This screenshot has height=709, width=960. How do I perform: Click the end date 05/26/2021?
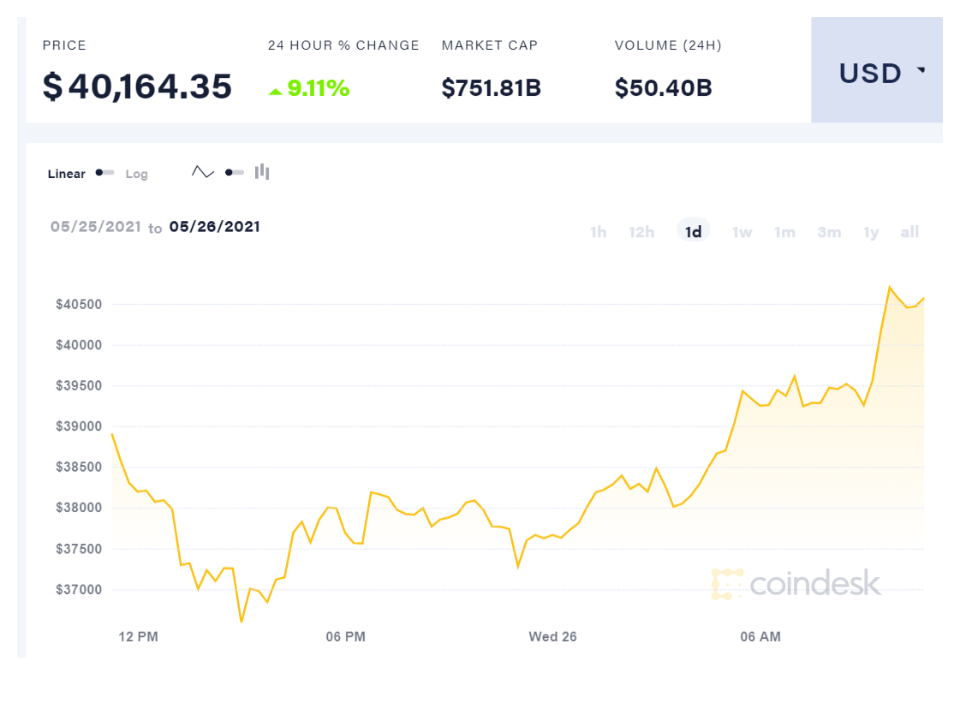point(214,227)
